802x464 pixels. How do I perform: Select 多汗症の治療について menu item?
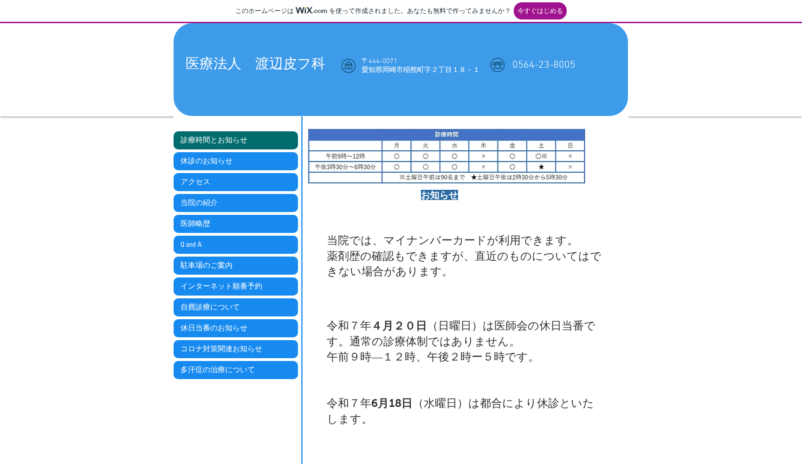235,370
